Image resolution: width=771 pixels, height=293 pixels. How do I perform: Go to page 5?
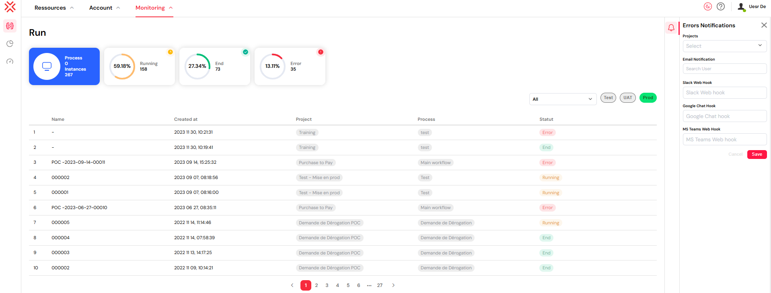pos(348,285)
